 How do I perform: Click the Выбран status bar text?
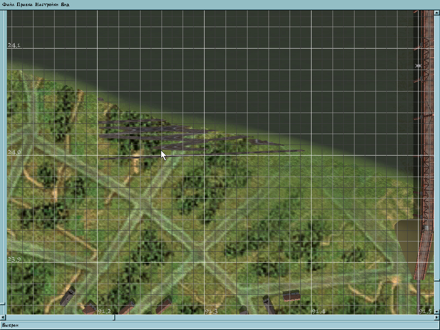[10, 325]
